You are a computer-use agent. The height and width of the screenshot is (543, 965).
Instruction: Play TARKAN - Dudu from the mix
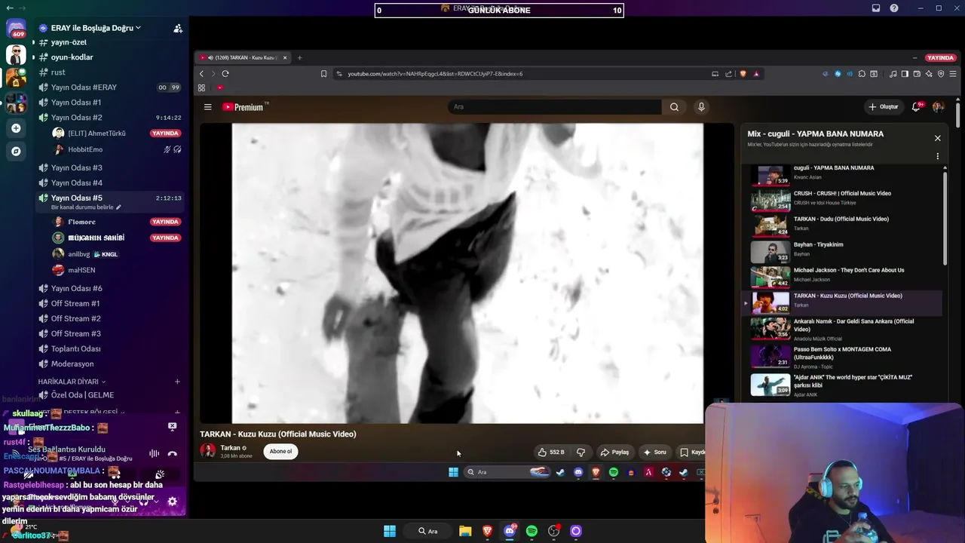pyautogui.click(x=843, y=224)
